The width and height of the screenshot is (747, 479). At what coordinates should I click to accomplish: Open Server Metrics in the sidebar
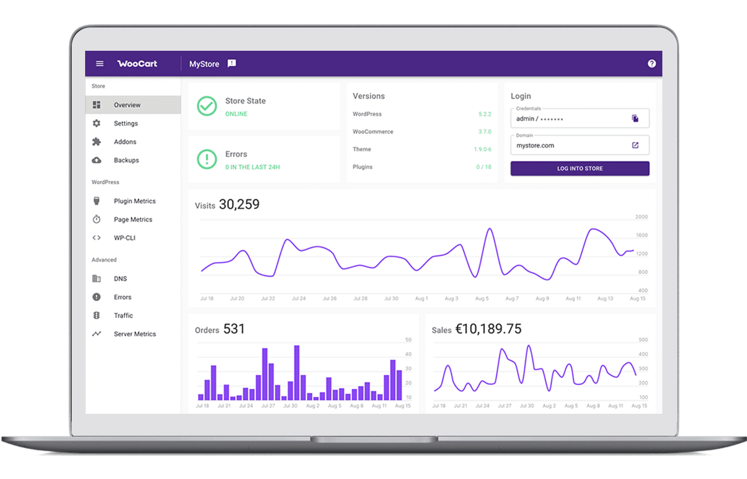[x=133, y=334]
